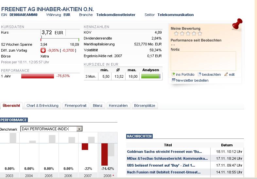Image resolution: width=257 pixels, height=179 pixels.
Task: Click 'Newsletter bestellen' link
Action: (192, 80)
